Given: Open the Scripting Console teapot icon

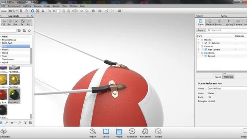Looking at the screenshot, I should pyautogui.click(x=107, y=11).
